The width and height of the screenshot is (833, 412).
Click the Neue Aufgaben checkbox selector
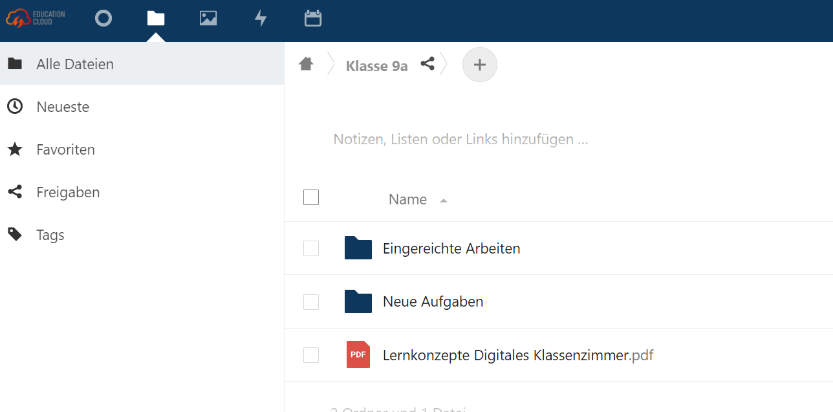311,301
